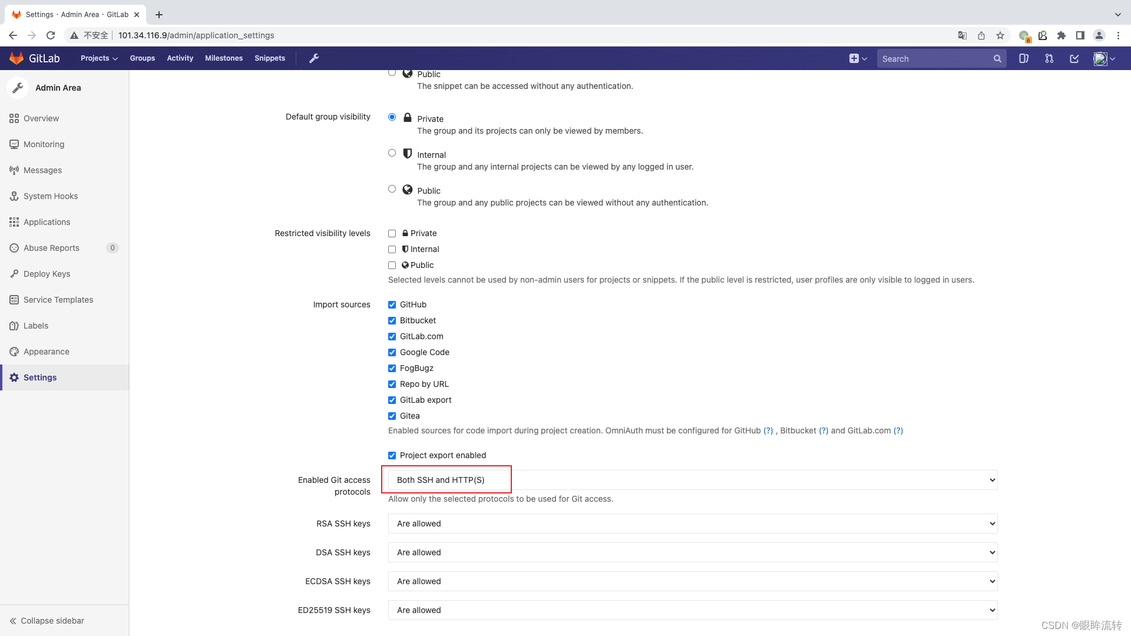1131x636 pixels.
Task: Click the Appearance sidebar icon
Action: 14,351
